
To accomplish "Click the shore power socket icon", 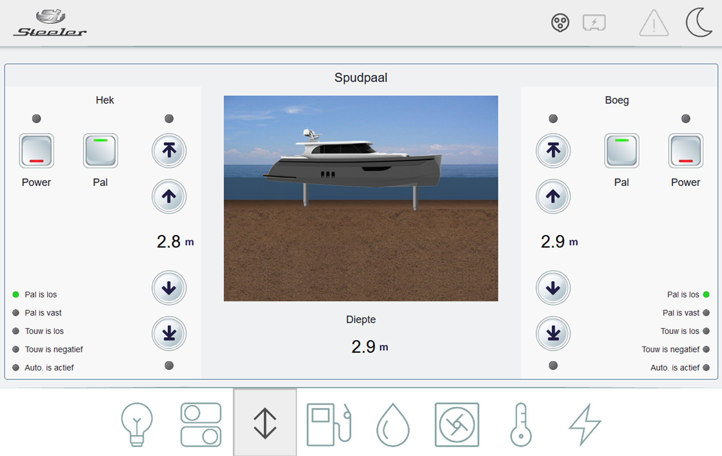I will [560, 23].
